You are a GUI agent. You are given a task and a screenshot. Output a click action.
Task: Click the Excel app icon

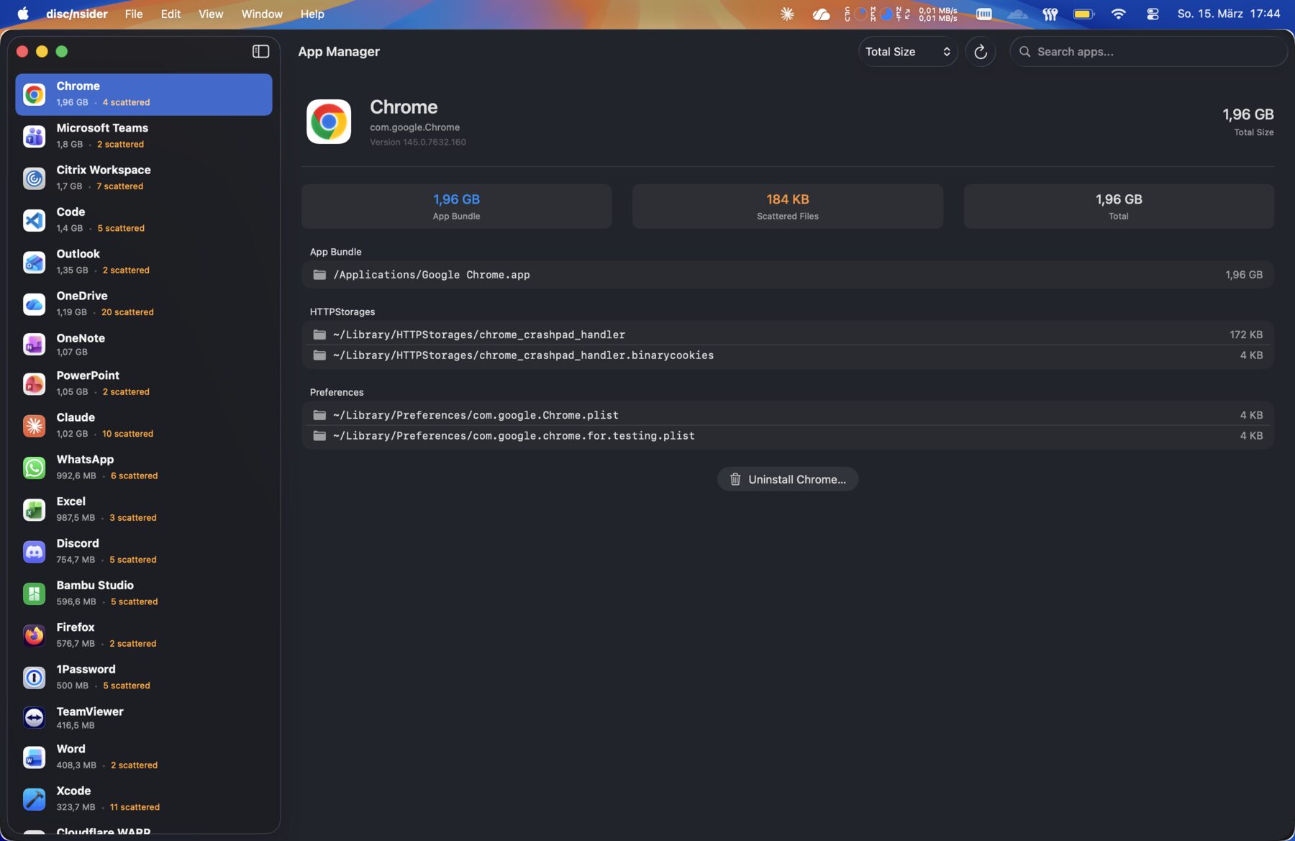coord(34,509)
